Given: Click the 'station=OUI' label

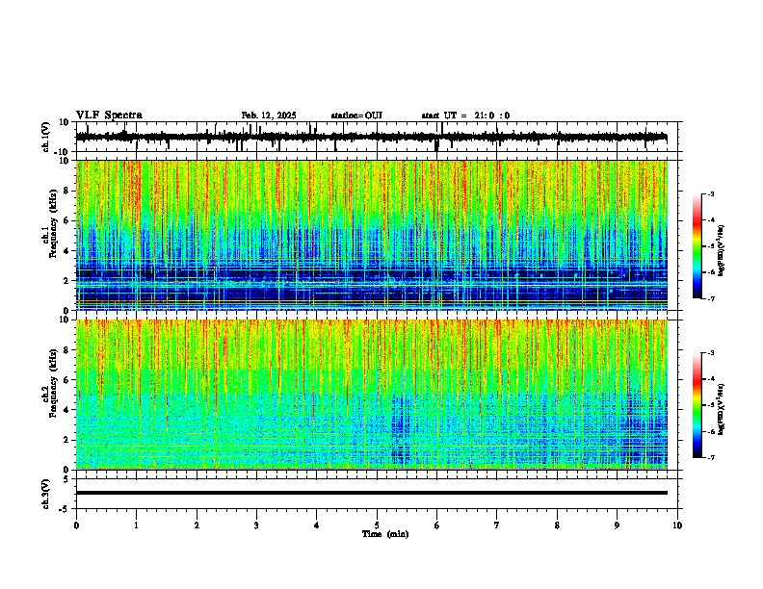Looking at the screenshot, I should click(356, 115).
